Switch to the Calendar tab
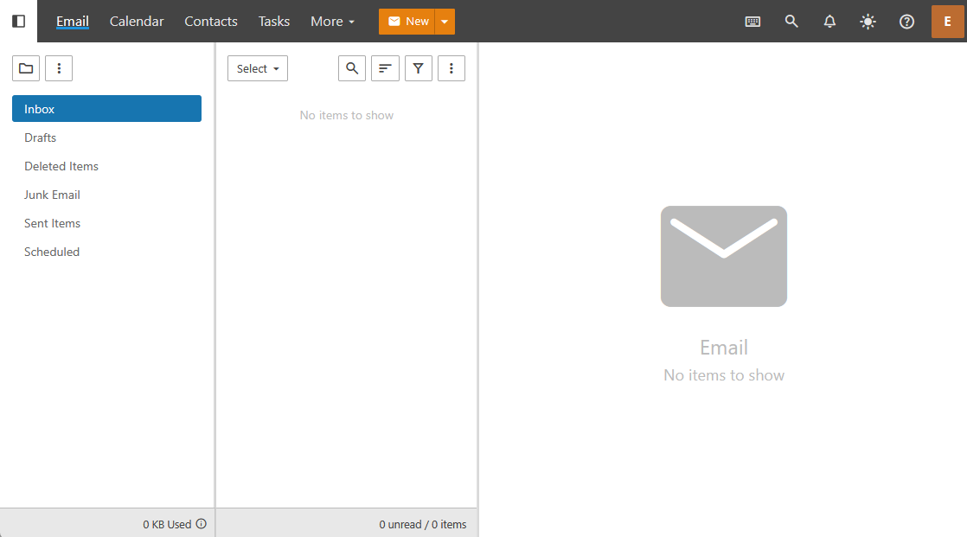 click(x=137, y=22)
